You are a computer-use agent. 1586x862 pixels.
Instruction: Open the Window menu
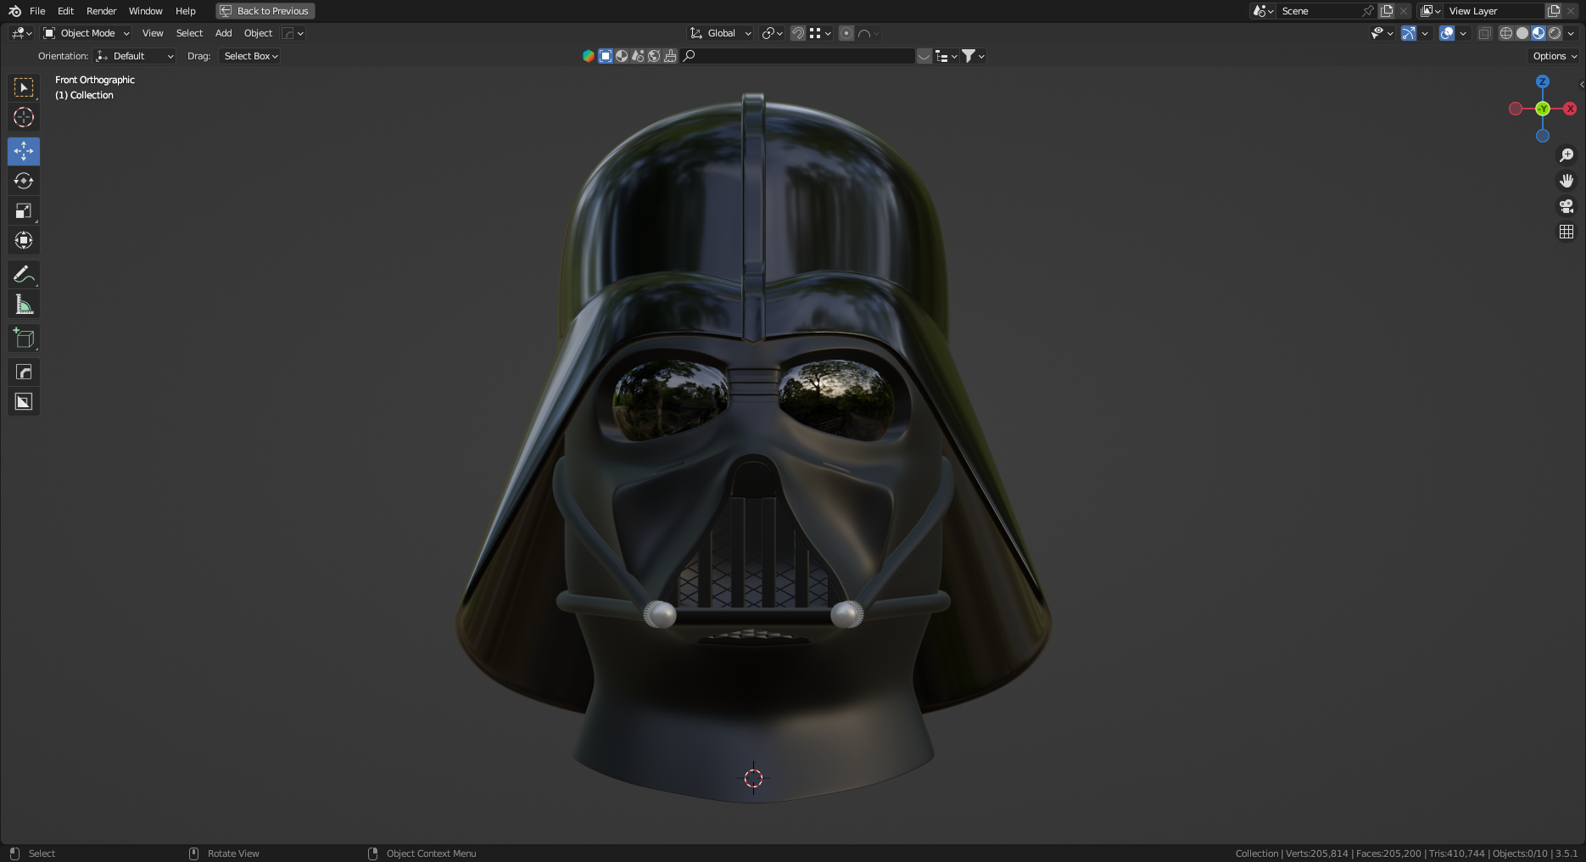[145, 11]
